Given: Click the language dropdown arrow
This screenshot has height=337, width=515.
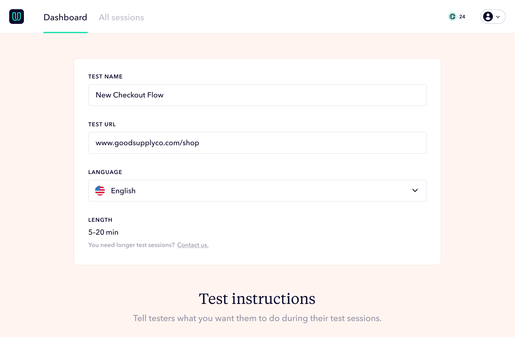Looking at the screenshot, I should 415,191.
